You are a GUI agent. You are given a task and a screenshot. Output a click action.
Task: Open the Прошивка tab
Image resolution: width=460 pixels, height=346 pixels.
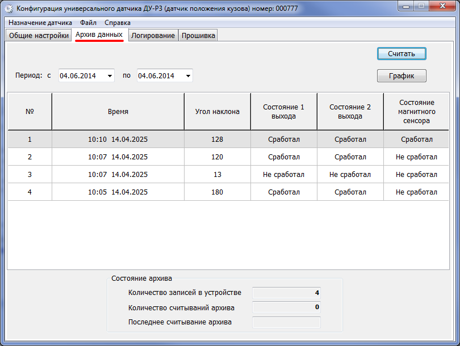(x=198, y=35)
